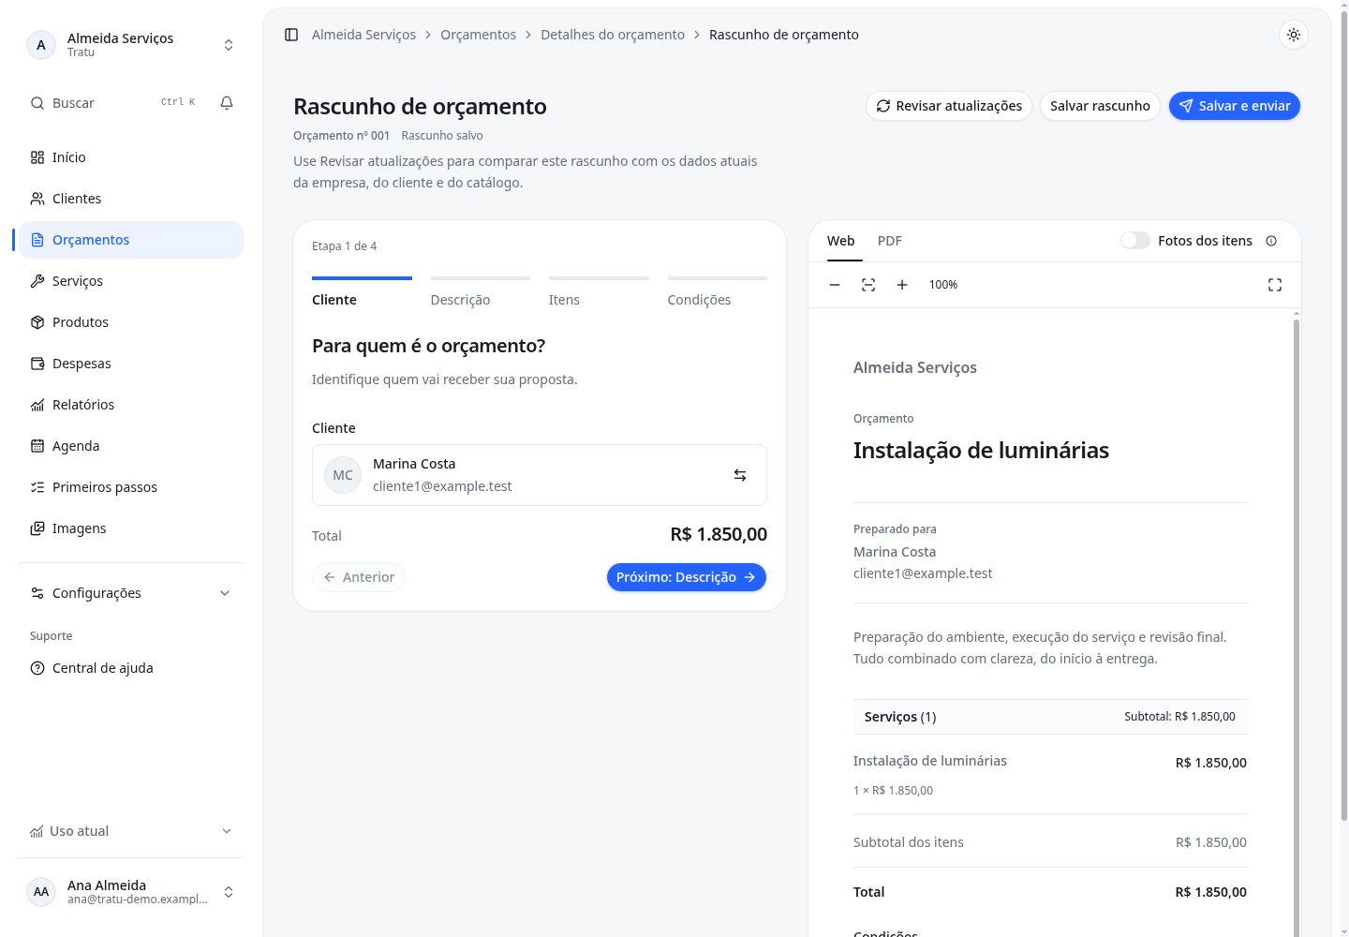The image size is (1349, 937).
Task: Toggle the sidebar panel icon
Action: [x=291, y=35]
